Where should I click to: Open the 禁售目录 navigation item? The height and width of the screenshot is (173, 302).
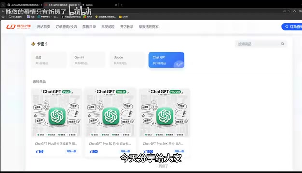coord(89,27)
